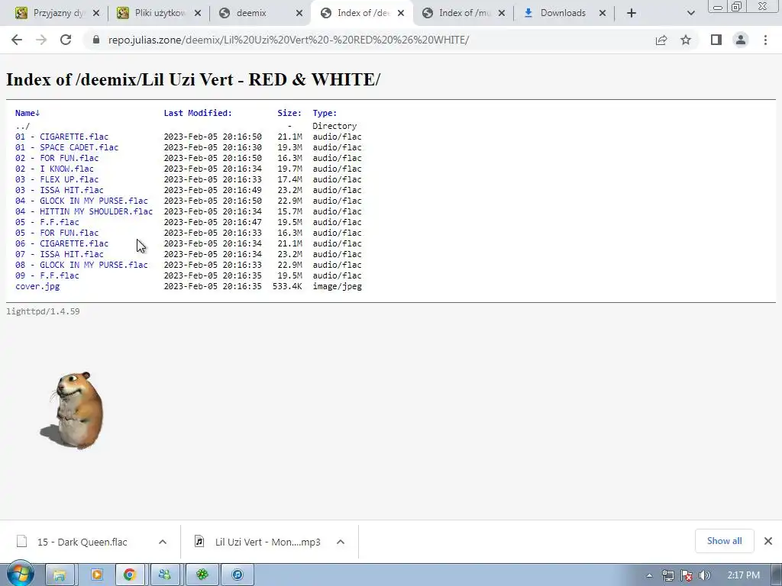Image resolution: width=782 pixels, height=586 pixels.
Task: Open 09 - F.F.flac
Action: click(x=47, y=276)
